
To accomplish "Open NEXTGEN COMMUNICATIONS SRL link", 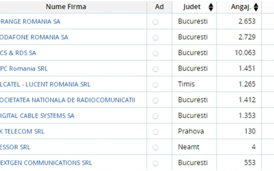I will coord(46,163).
